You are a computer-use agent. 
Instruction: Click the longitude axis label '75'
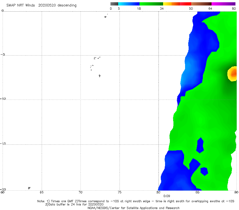pyautogui.click(x=119, y=192)
